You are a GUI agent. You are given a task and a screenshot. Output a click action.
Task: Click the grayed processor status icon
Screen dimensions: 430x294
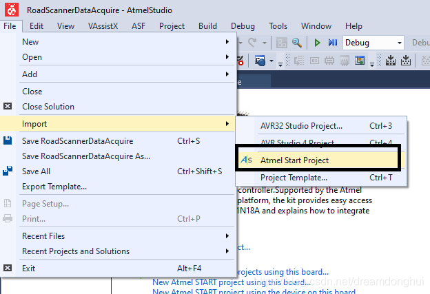(x=345, y=61)
